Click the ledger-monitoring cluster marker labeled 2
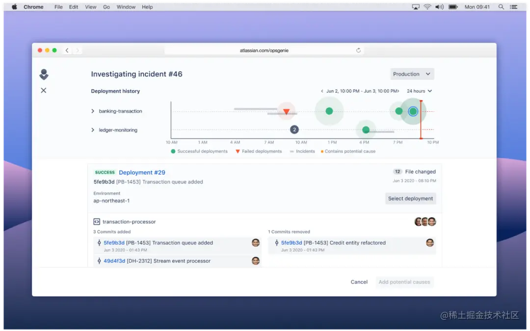Screen dimensions: 530x331 (294, 129)
